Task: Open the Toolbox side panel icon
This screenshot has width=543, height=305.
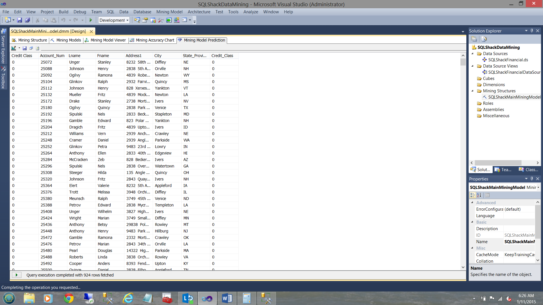Action: 3,78
